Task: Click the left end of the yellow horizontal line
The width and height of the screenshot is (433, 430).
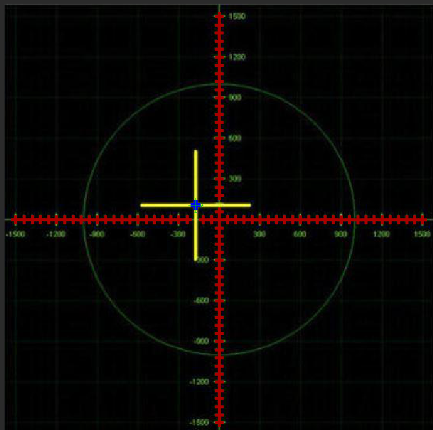Action: coord(142,205)
